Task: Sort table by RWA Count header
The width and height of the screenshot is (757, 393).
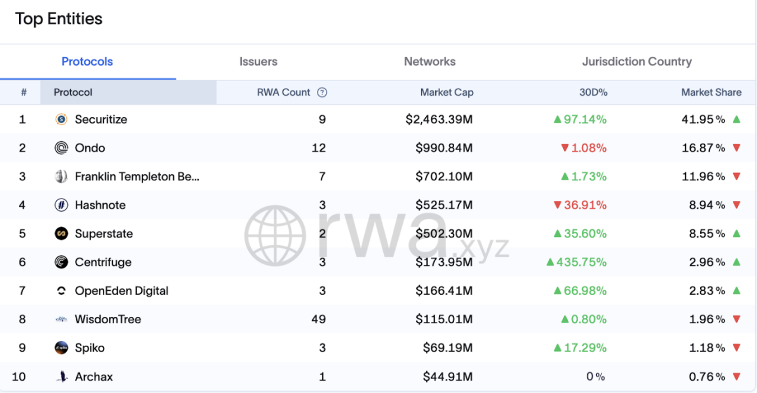Action: tap(283, 92)
